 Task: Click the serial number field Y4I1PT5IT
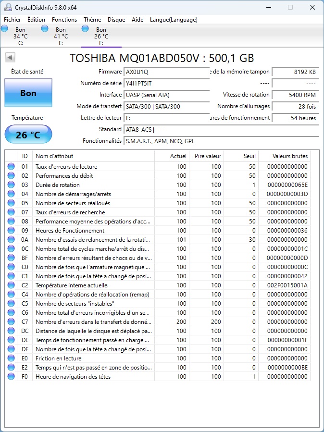166,83
